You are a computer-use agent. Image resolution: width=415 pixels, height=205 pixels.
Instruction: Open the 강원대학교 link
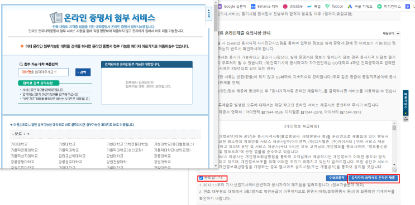[x=163, y=162]
